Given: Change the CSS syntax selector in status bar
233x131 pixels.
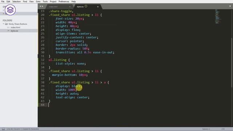Looking at the screenshot, I should click(223, 129).
